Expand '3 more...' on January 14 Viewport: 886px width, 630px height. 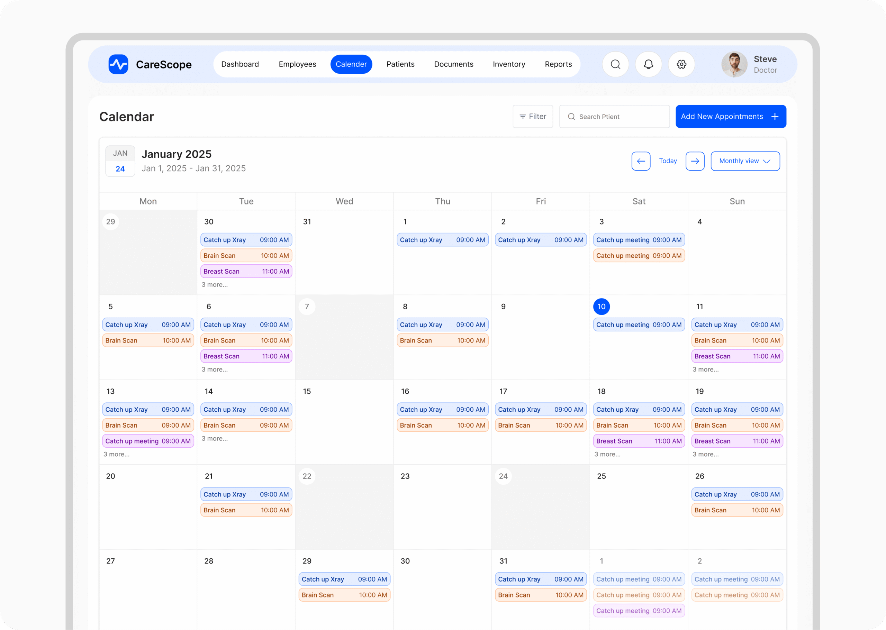tap(215, 438)
